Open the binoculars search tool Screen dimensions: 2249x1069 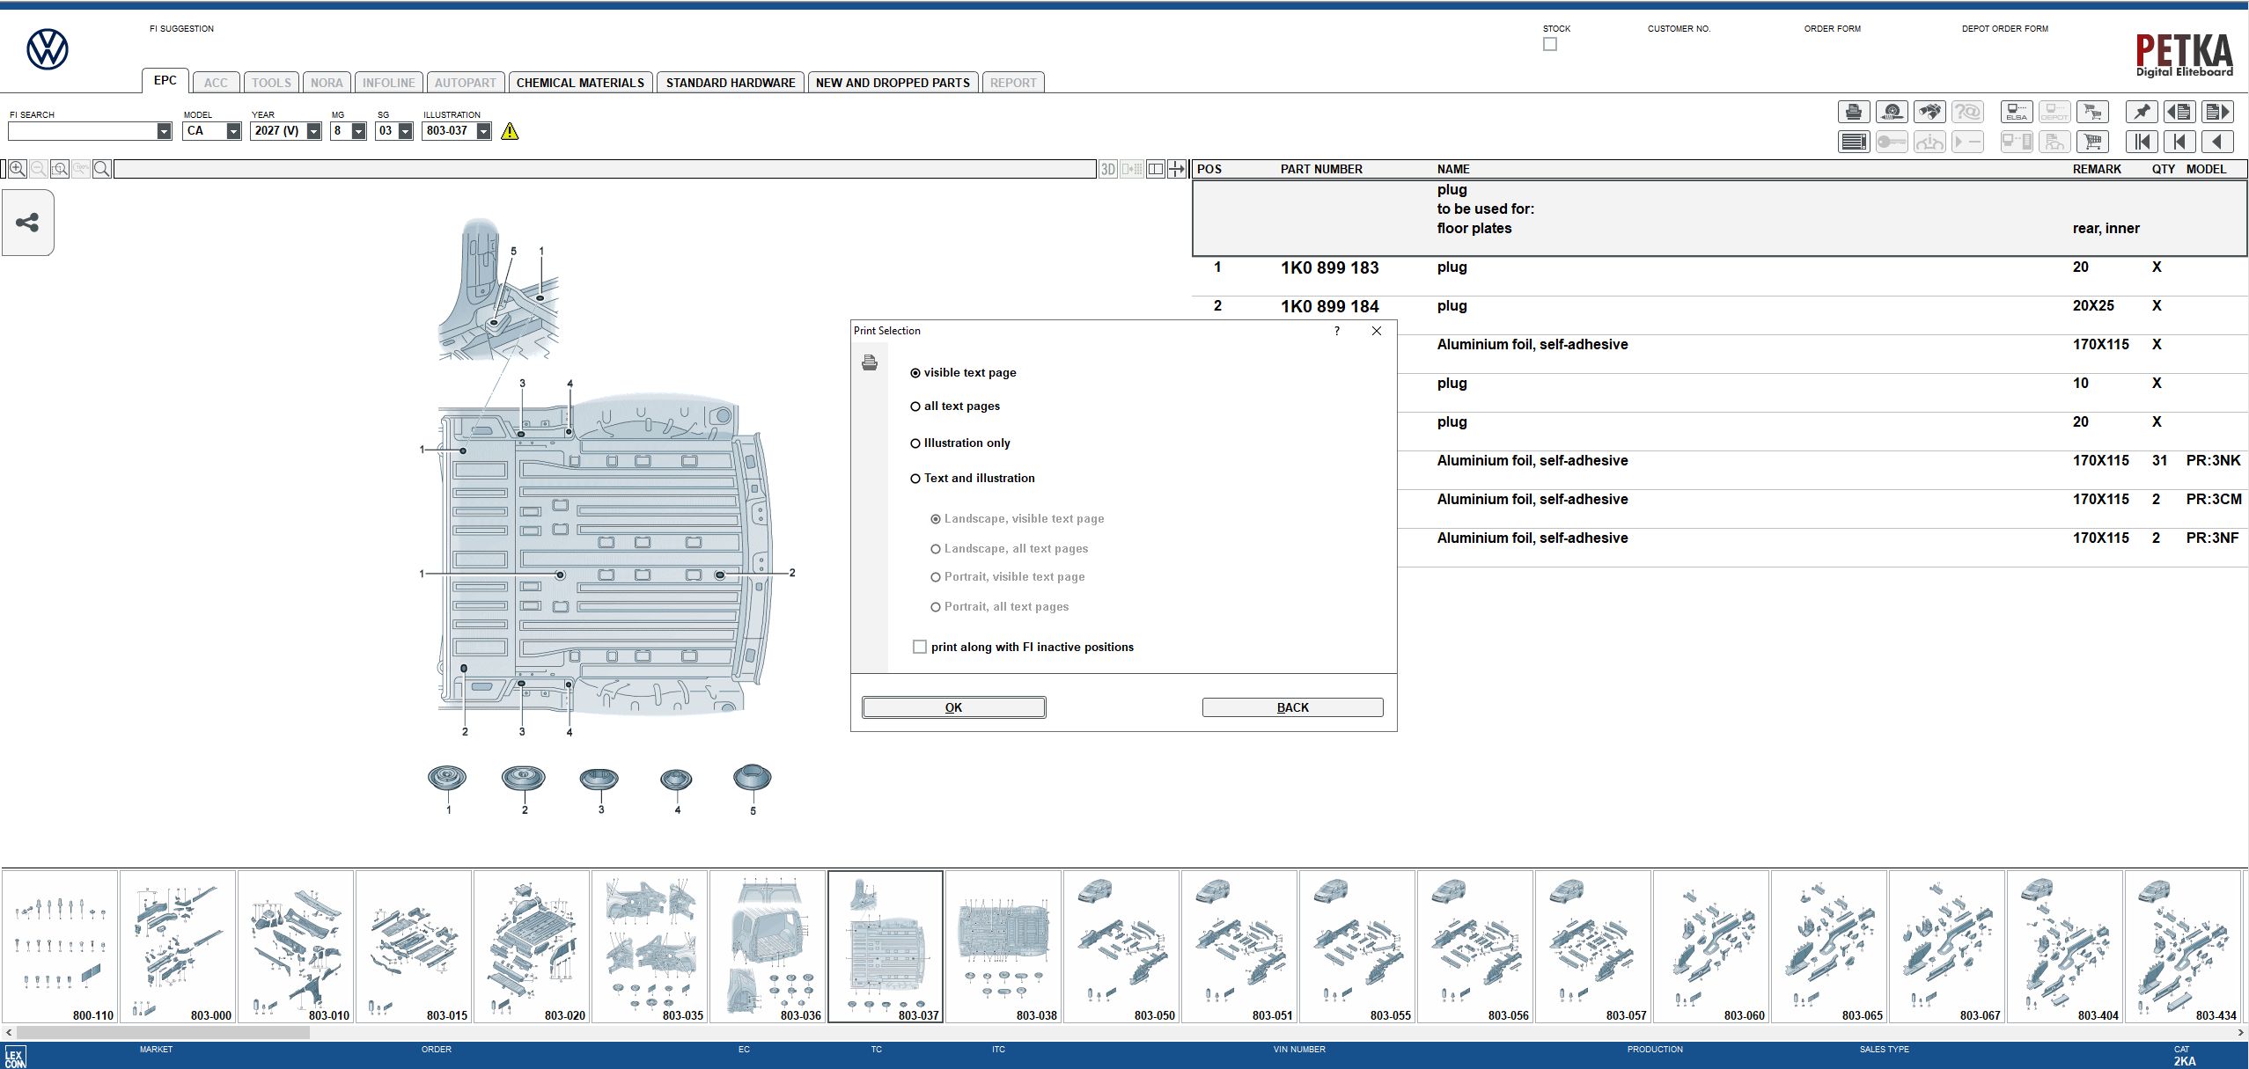coord(1929,112)
